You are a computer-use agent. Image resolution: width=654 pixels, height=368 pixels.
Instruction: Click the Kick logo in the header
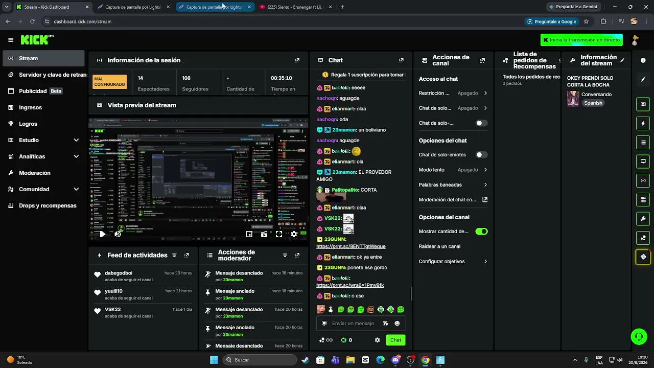(x=37, y=40)
